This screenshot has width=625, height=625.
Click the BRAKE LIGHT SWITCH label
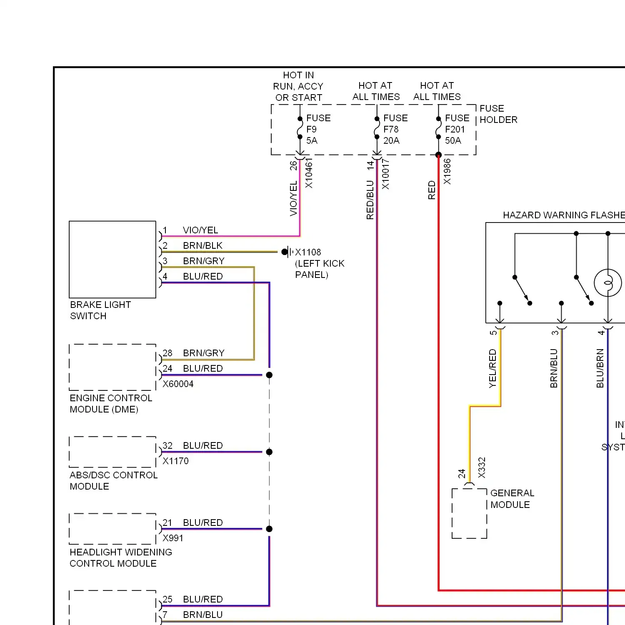pos(100,310)
